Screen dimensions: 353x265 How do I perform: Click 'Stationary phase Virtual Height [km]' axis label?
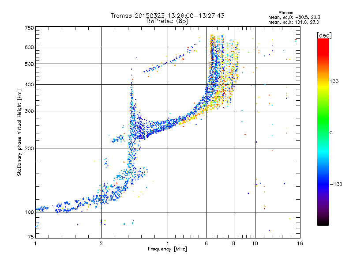point(19,132)
